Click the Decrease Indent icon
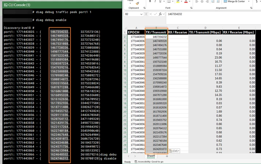 pos(213,1)
